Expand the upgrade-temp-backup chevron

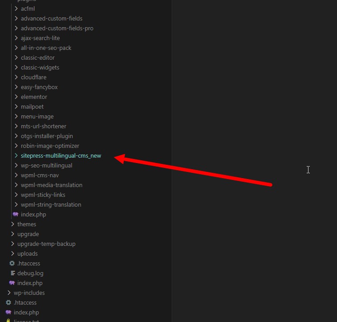[12, 244]
